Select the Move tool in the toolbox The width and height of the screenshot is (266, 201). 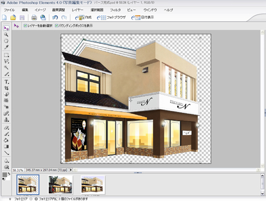pyautogui.click(x=6, y=28)
